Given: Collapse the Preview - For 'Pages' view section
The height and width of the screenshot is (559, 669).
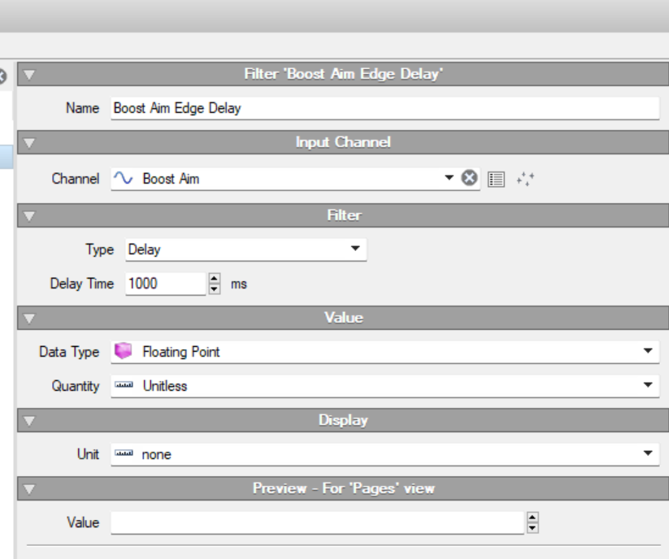Looking at the screenshot, I should tap(30, 489).
